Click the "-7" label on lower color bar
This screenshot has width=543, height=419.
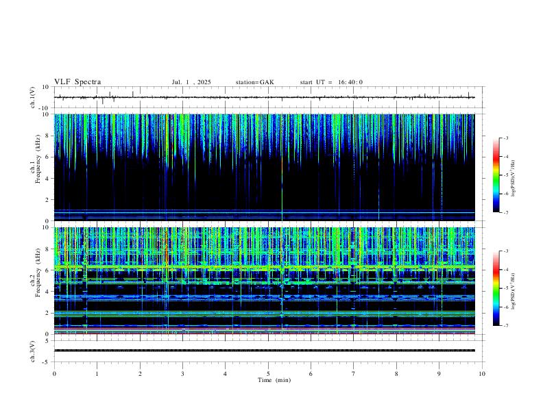[x=505, y=326]
